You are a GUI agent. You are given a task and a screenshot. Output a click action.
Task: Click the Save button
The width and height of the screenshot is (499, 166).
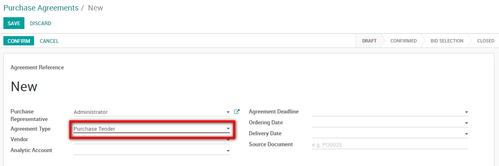[x=14, y=23]
